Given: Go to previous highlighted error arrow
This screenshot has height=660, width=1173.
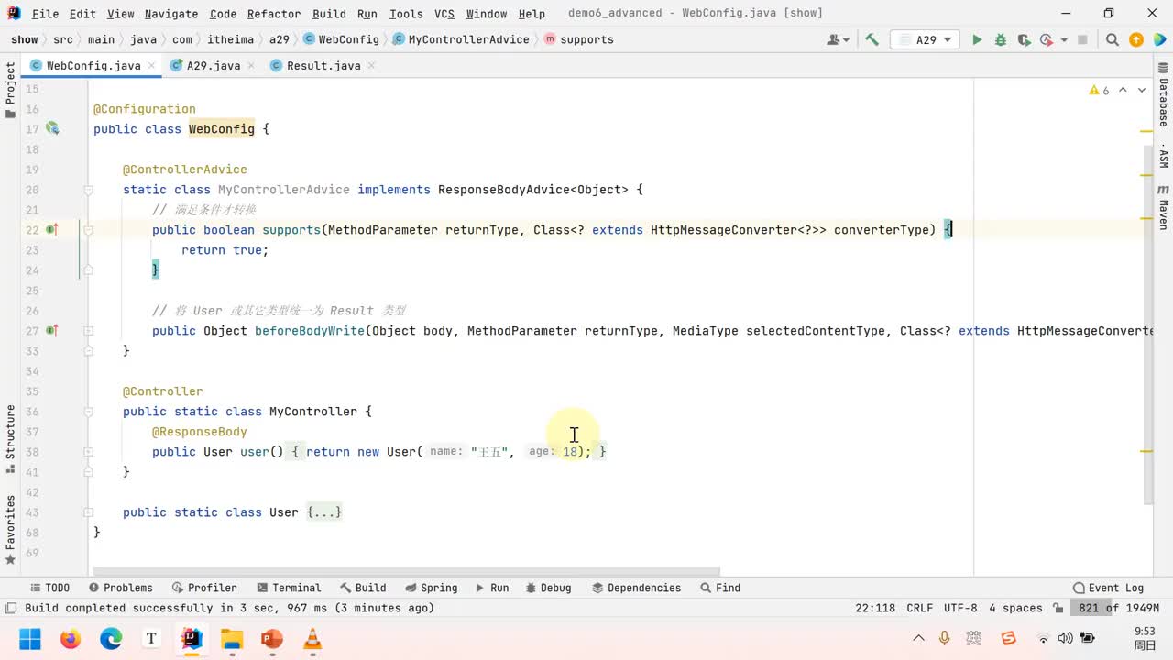Looking at the screenshot, I should pyautogui.click(x=1123, y=90).
